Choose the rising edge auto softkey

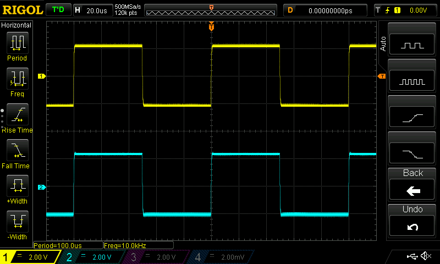(x=412, y=117)
